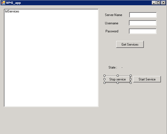This screenshot has width=167, height=134.
Task: Click the WMI_app title bar icon
Action: pos(3,3)
